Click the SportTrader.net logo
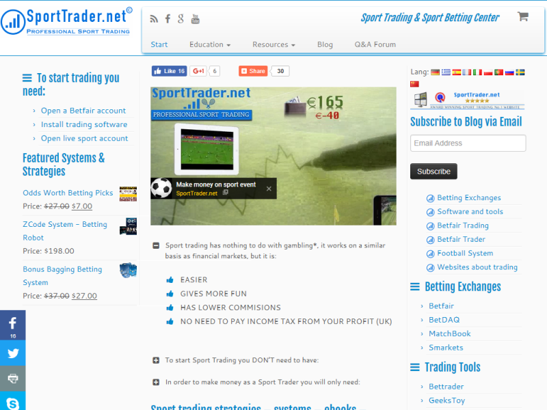The width and height of the screenshot is (547, 410). [66, 21]
